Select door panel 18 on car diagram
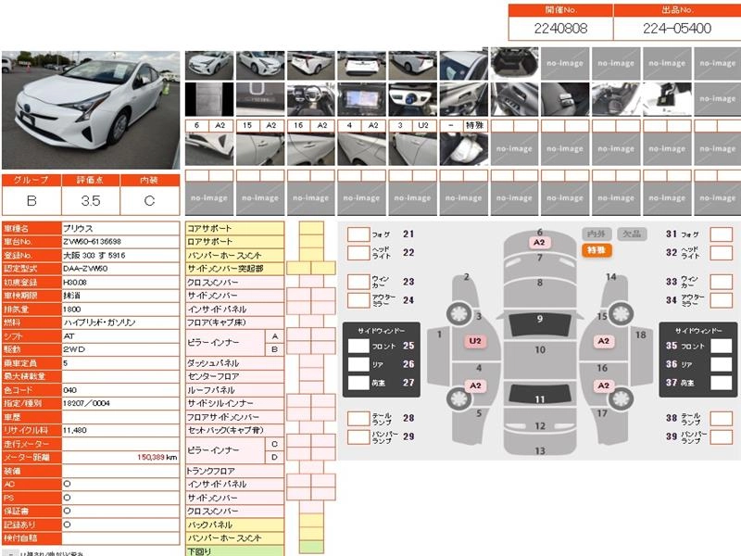 coord(641,355)
